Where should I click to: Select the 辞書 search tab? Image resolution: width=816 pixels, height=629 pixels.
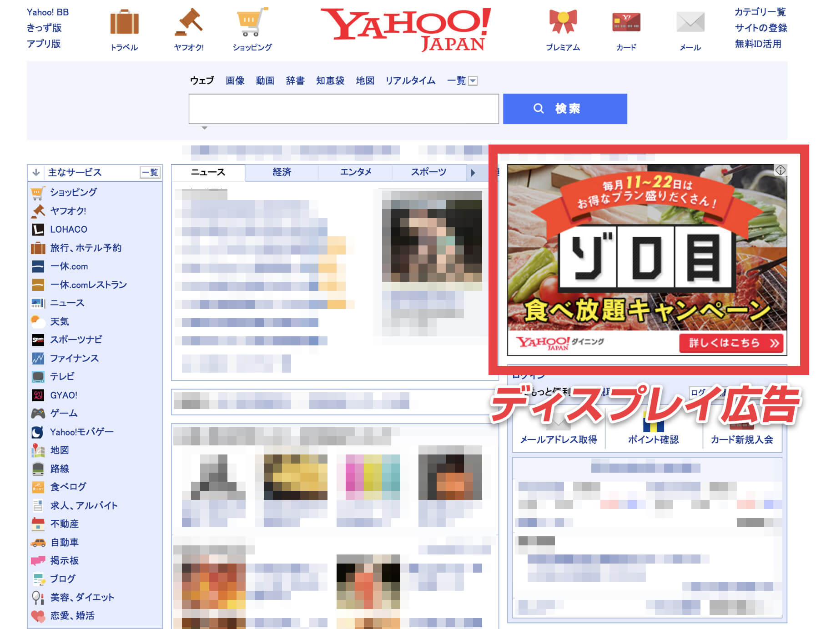pyautogui.click(x=295, y=80)
